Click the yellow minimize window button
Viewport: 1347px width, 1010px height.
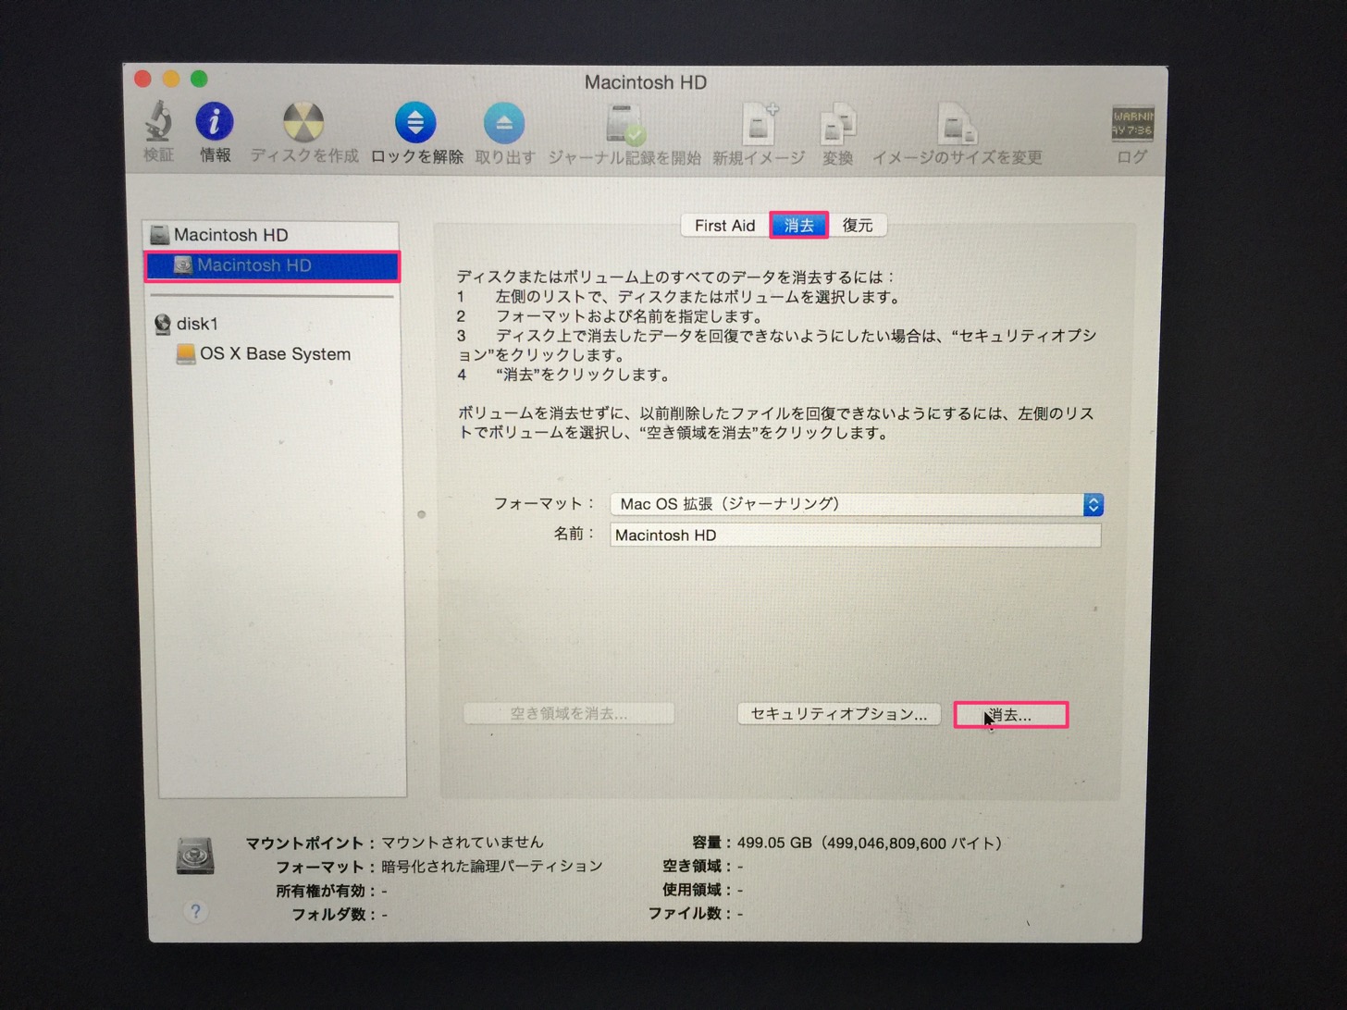(170, 79)
